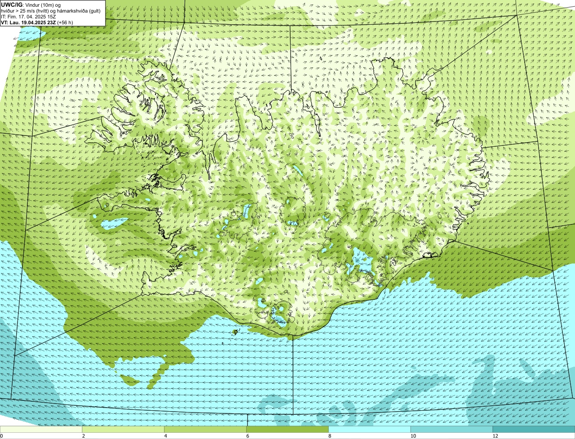Click the 'VT: Lau. 19.04.2025 23Z (+56 h)' line
The height and width of the screenshot is (439, 575).
point(37,22)
